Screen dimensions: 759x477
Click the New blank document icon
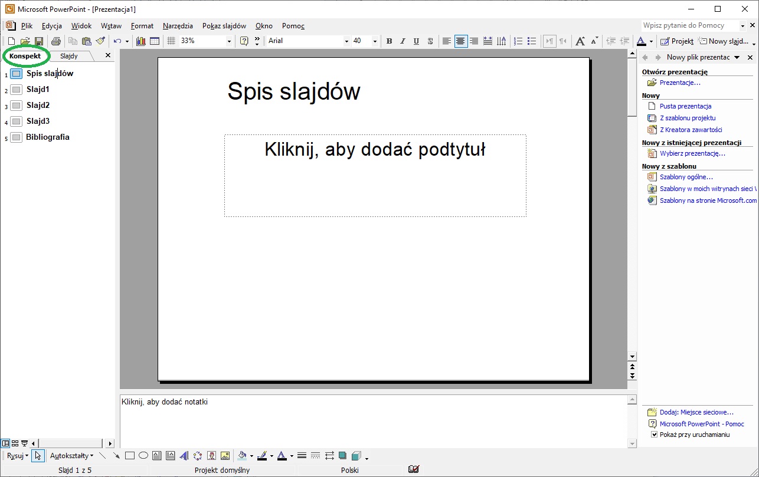coord(11,41)
